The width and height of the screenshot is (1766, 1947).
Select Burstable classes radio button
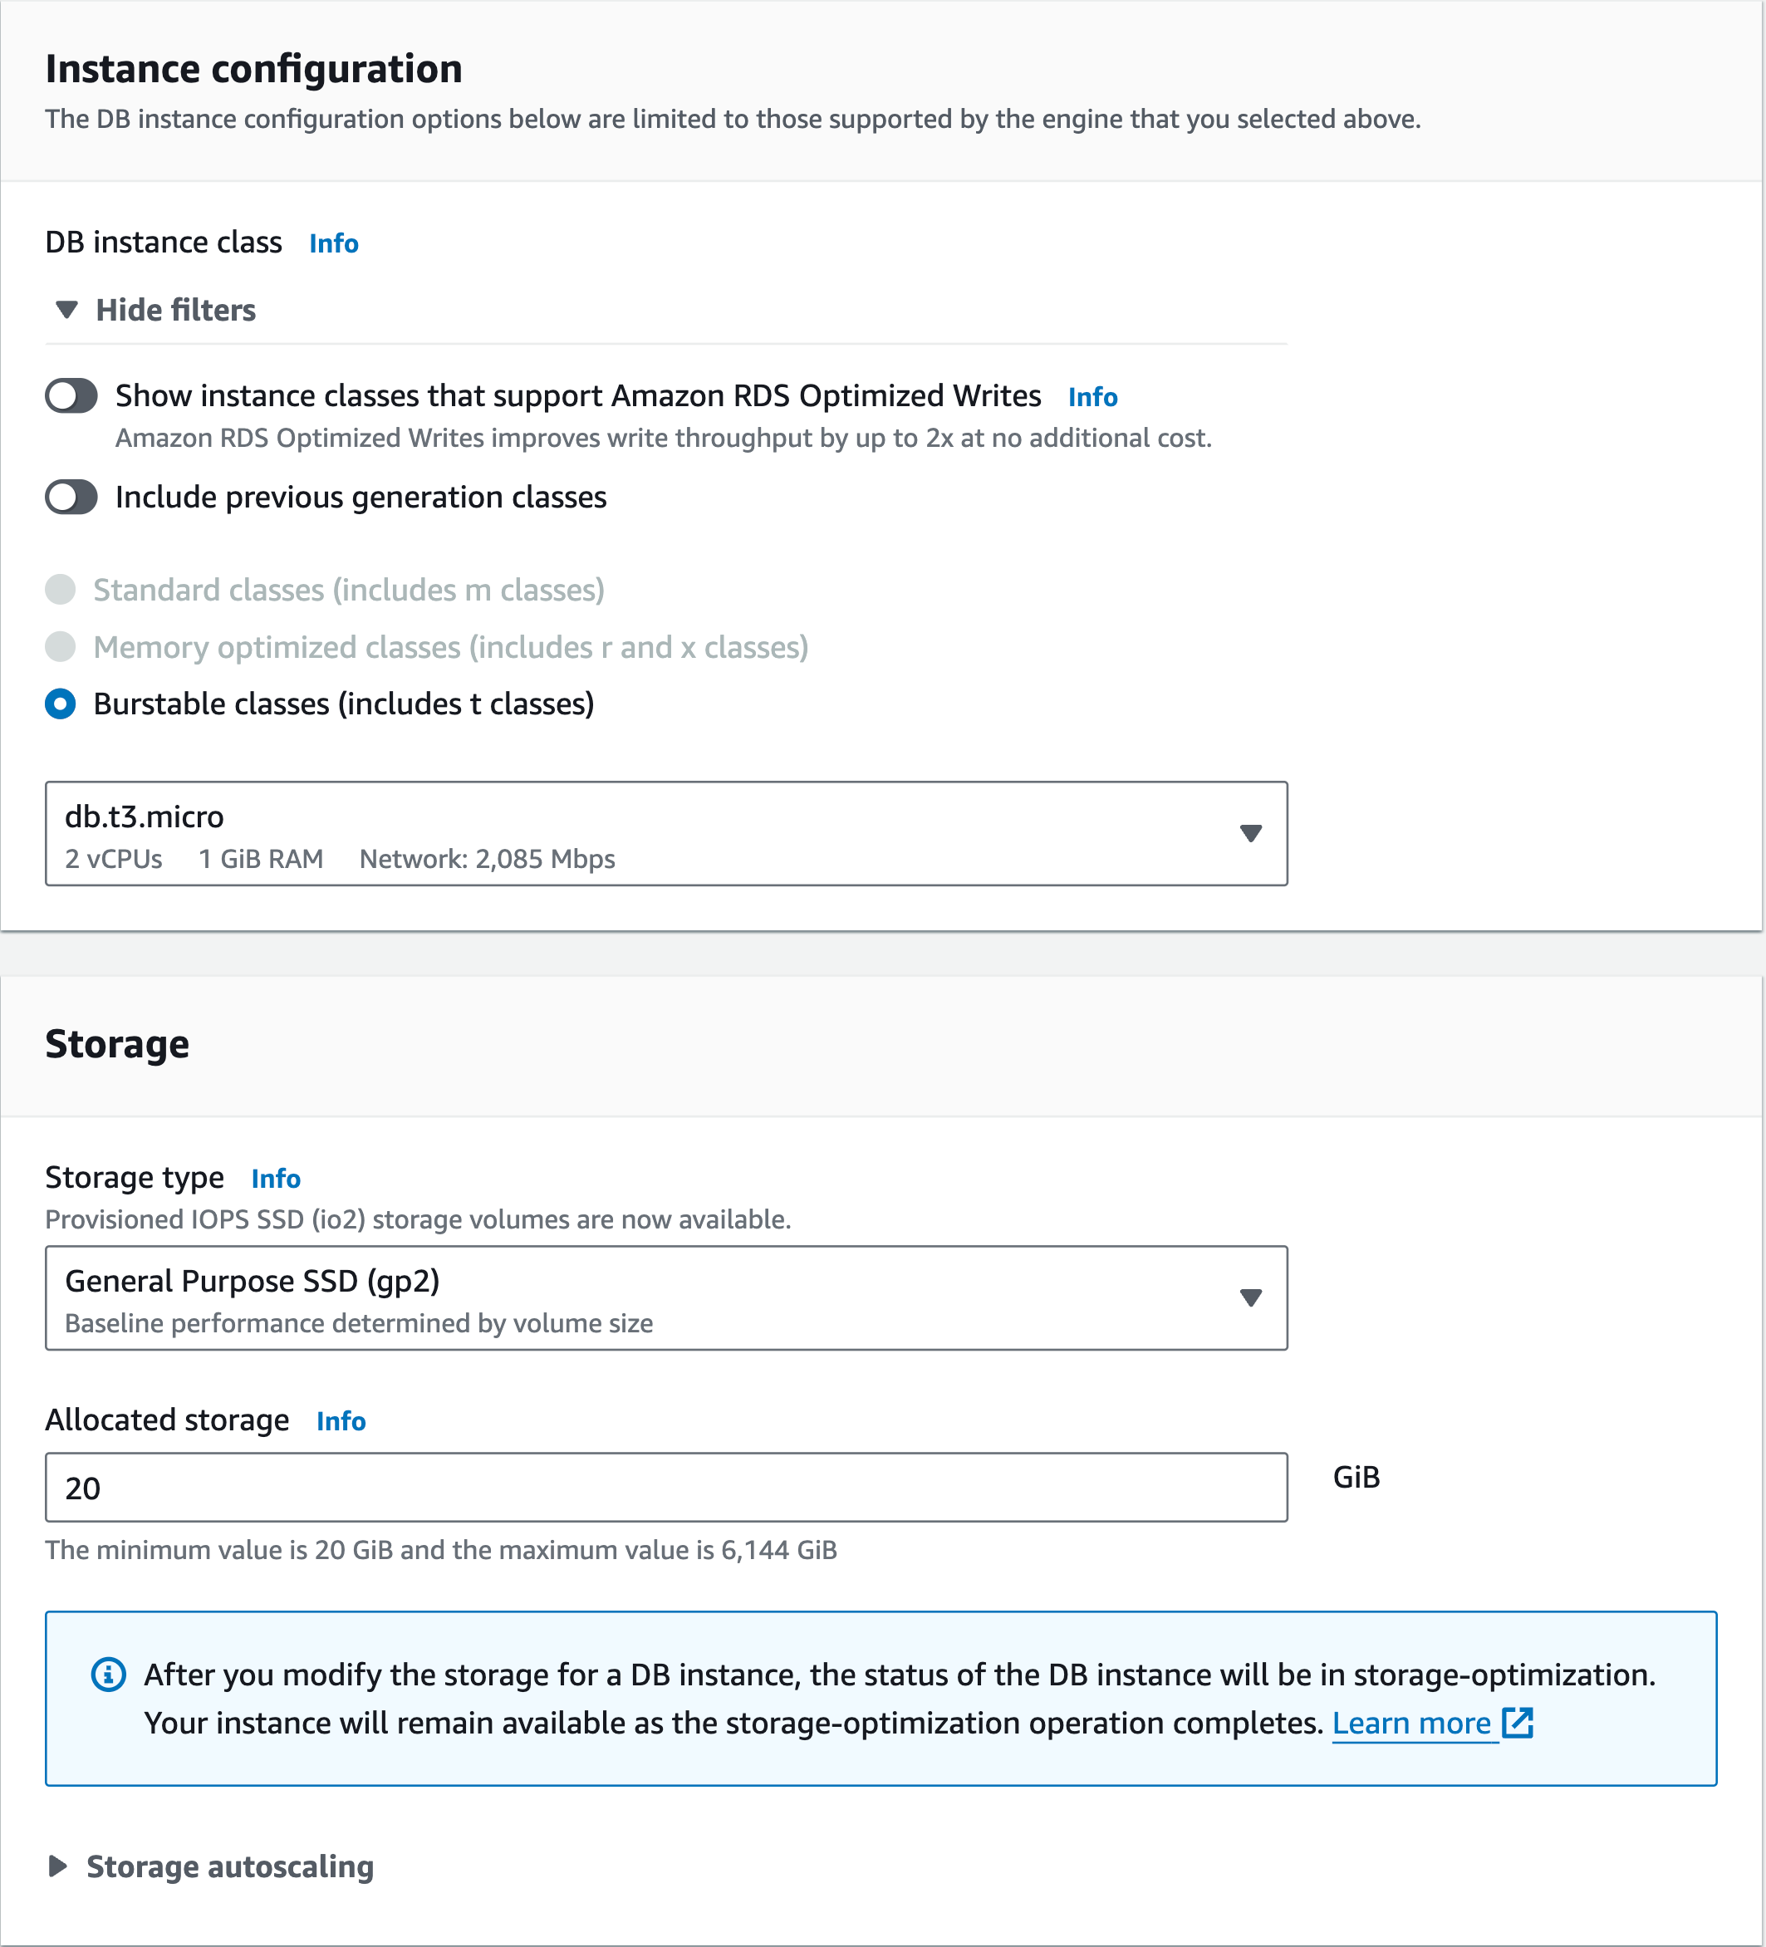tap(61, 704)
